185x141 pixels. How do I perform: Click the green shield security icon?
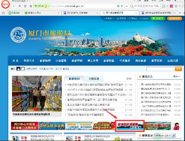pyautogui.click(x=176, y=6)
